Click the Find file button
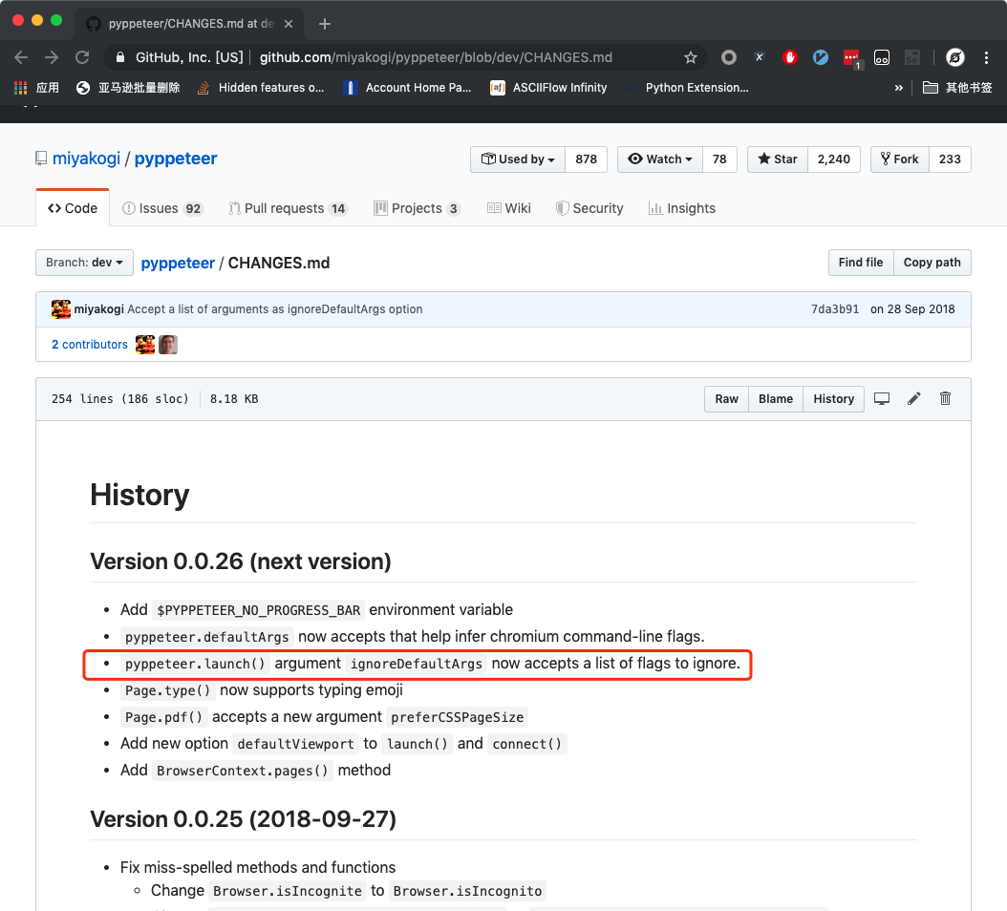This screenshot has height=911, width=1007. tap(861, 263)
